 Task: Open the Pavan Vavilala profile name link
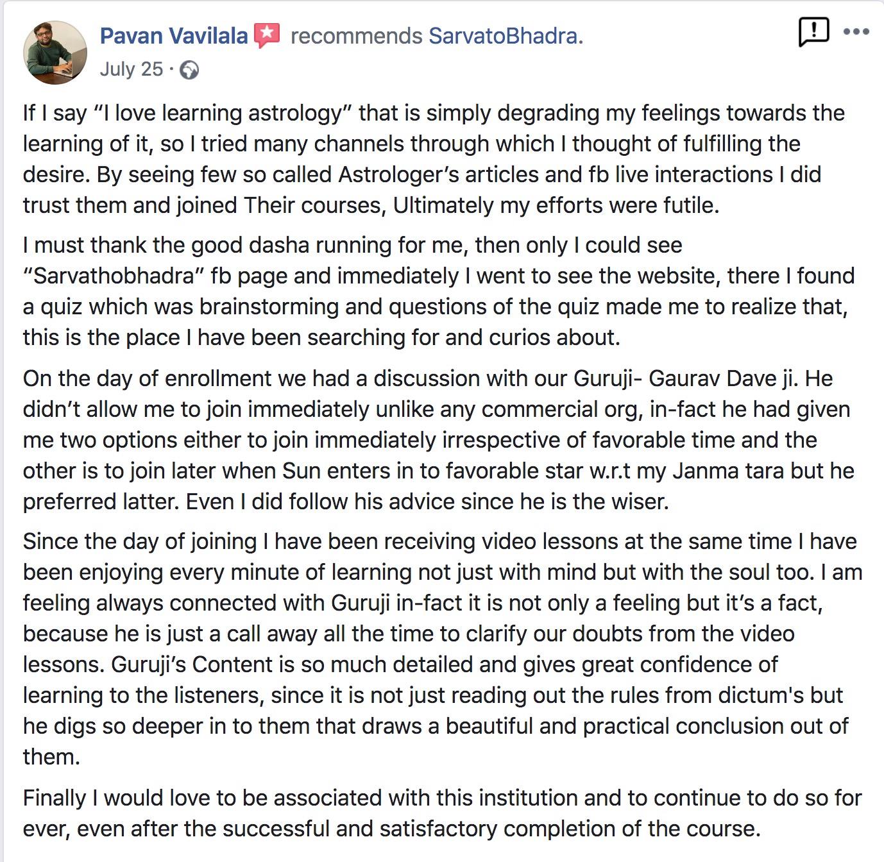click(x=173, y=36)
